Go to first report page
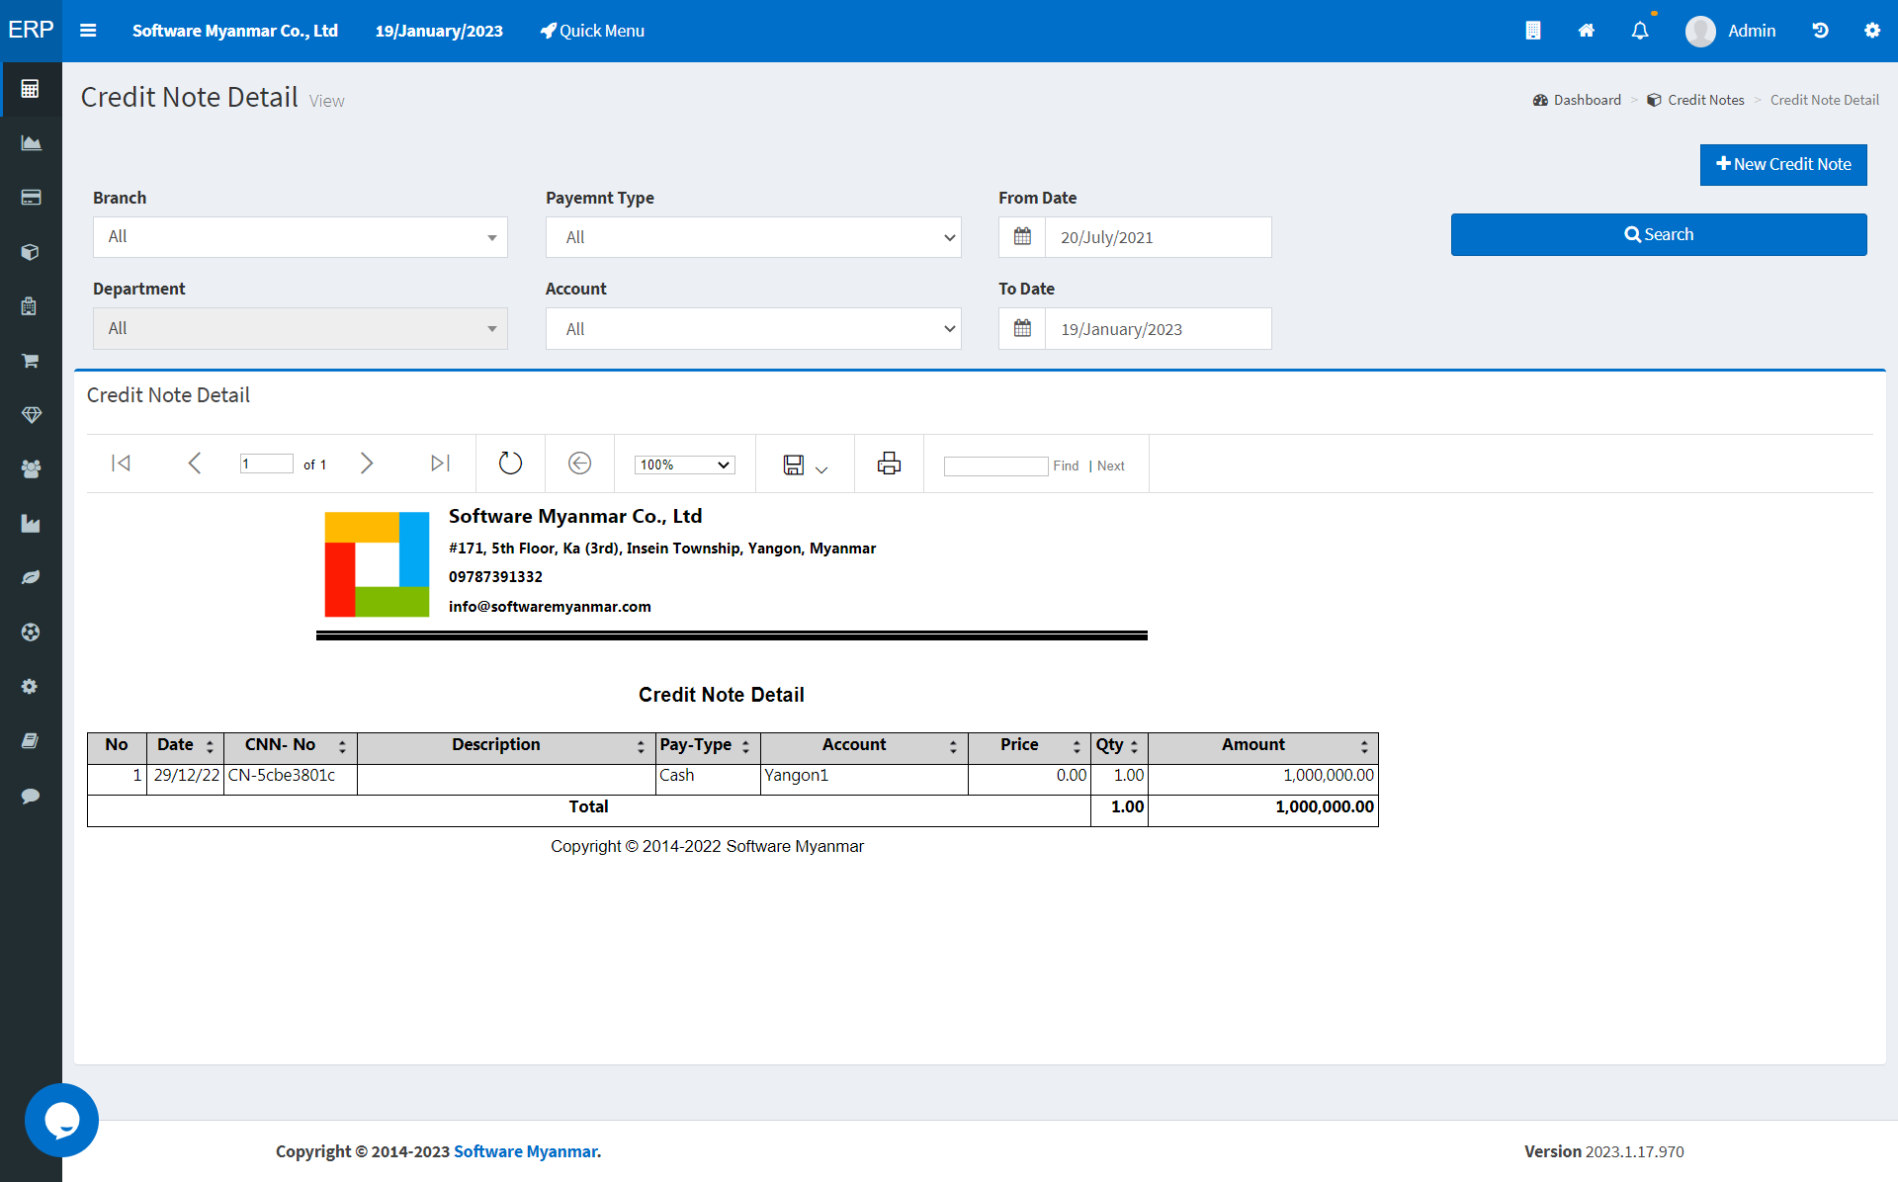1898x1182 pixels. [x=121, y=464]
